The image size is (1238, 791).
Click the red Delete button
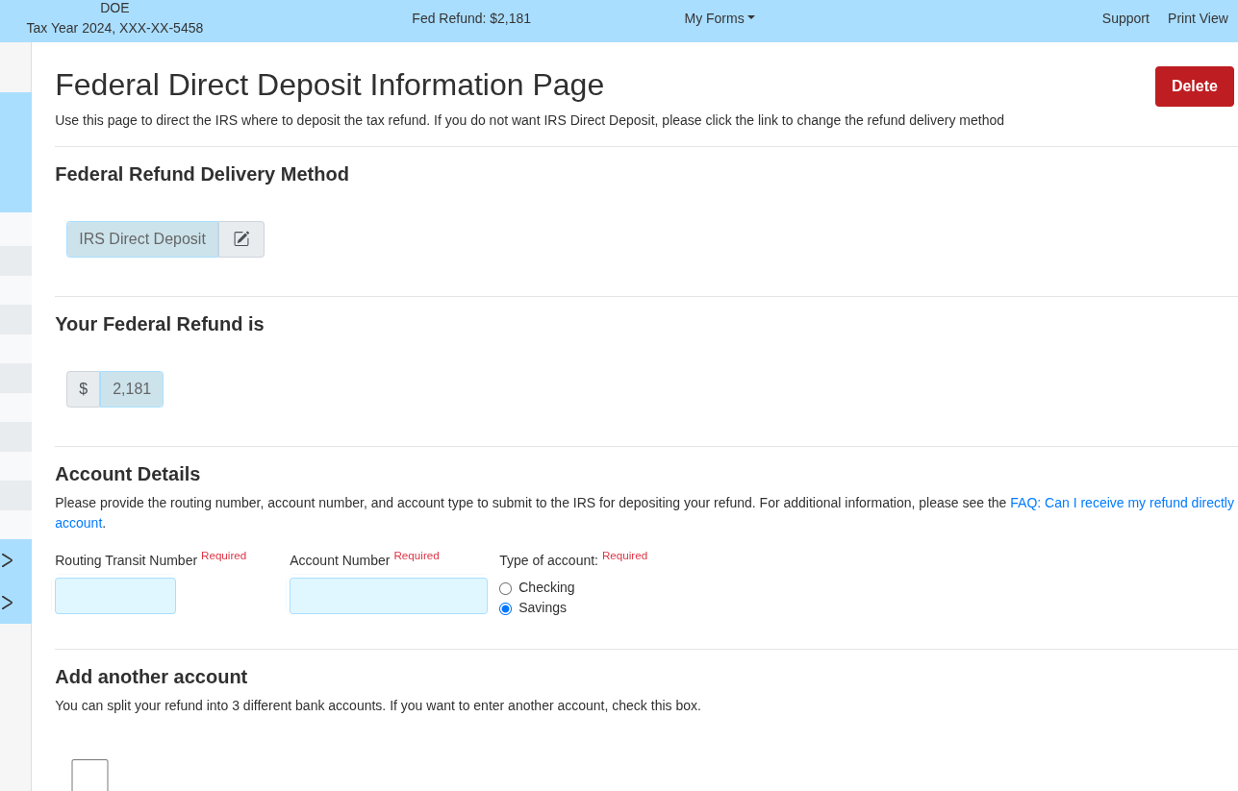[x=1195, y=87]
